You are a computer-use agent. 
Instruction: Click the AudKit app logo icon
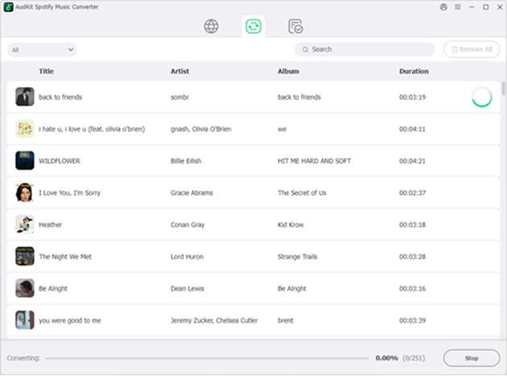pyautogui.click(x=8, y=6)
